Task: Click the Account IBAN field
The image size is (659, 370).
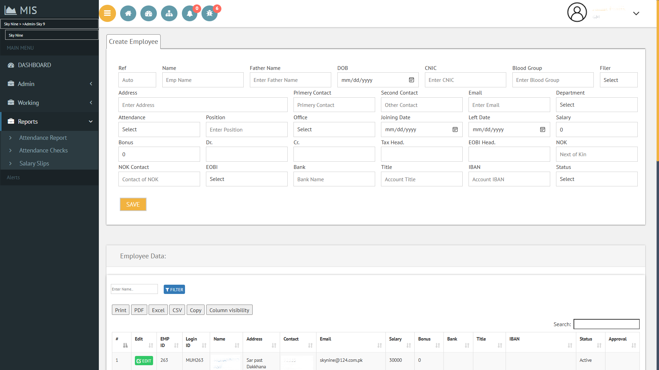Action: click(x=509, y=179)
